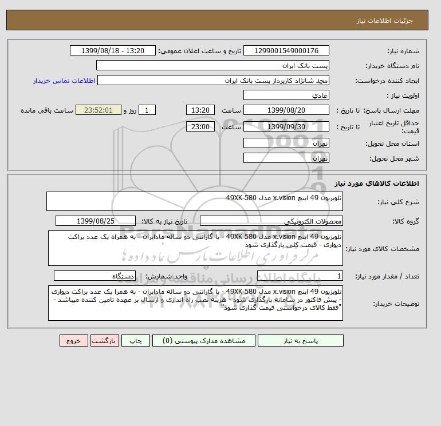Viewport: 441px width, 426px height.
Task: Click the response deadline time 13:20
Action: tap(200, 110)
